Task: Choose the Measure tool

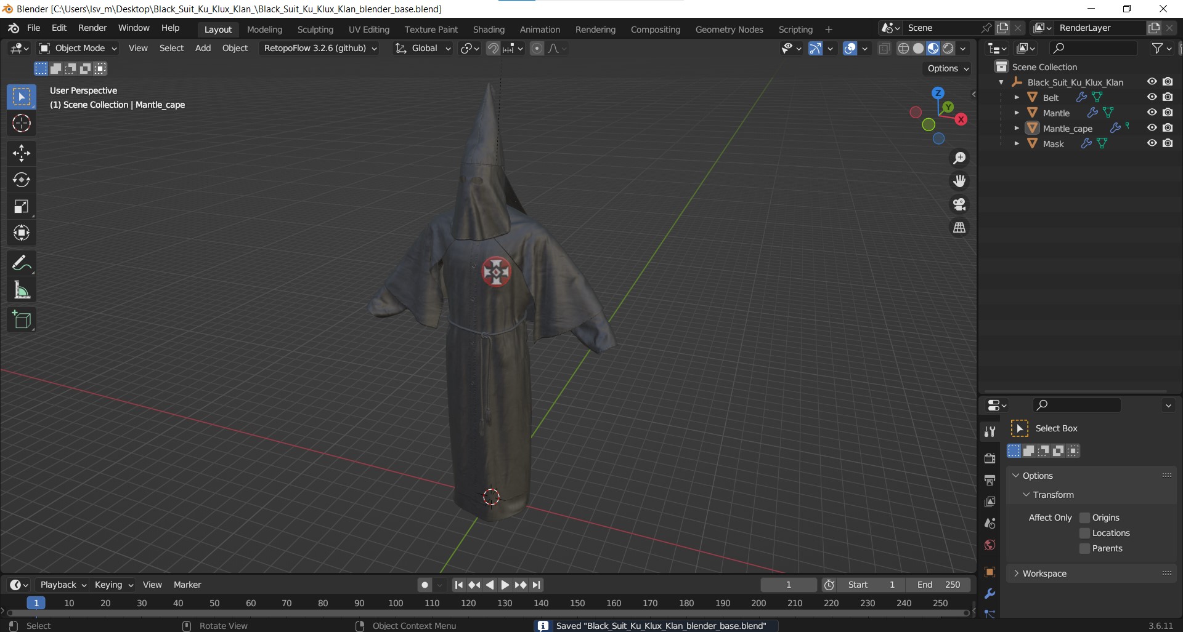Action: (x=22, y=290)
